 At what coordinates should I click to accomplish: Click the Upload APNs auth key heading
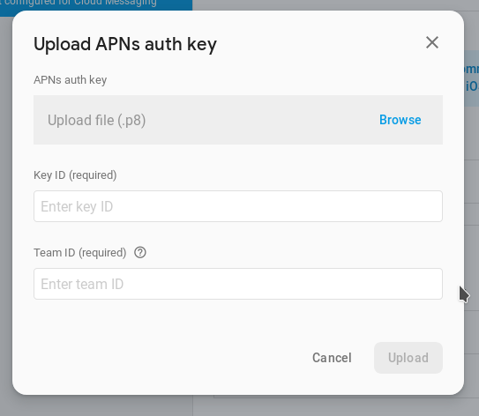click(x=125, y=44)
